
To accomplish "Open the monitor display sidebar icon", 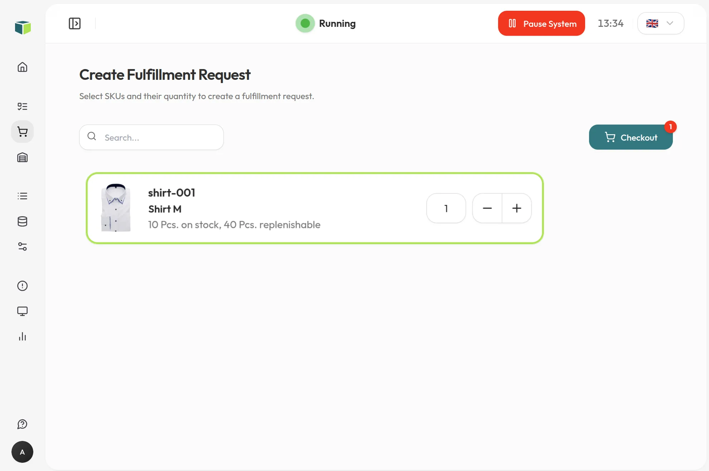I will tap(23, 311).
